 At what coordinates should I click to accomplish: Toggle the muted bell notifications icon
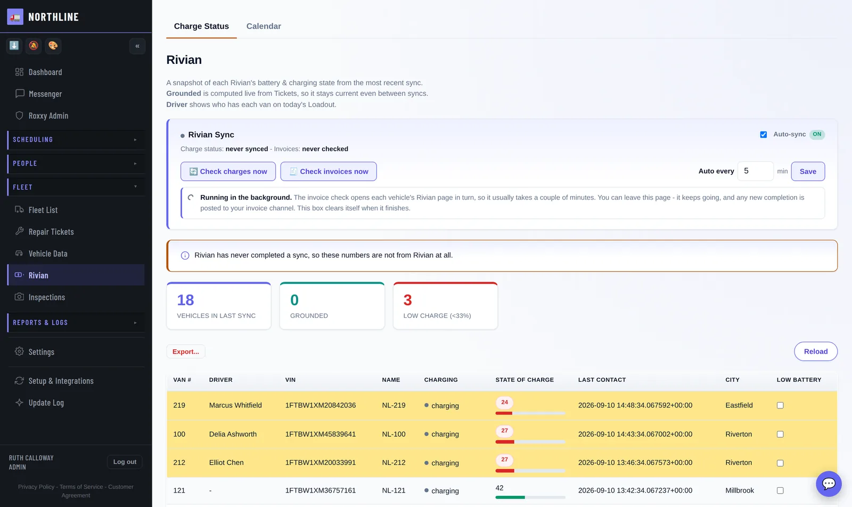tap(34, 46)
